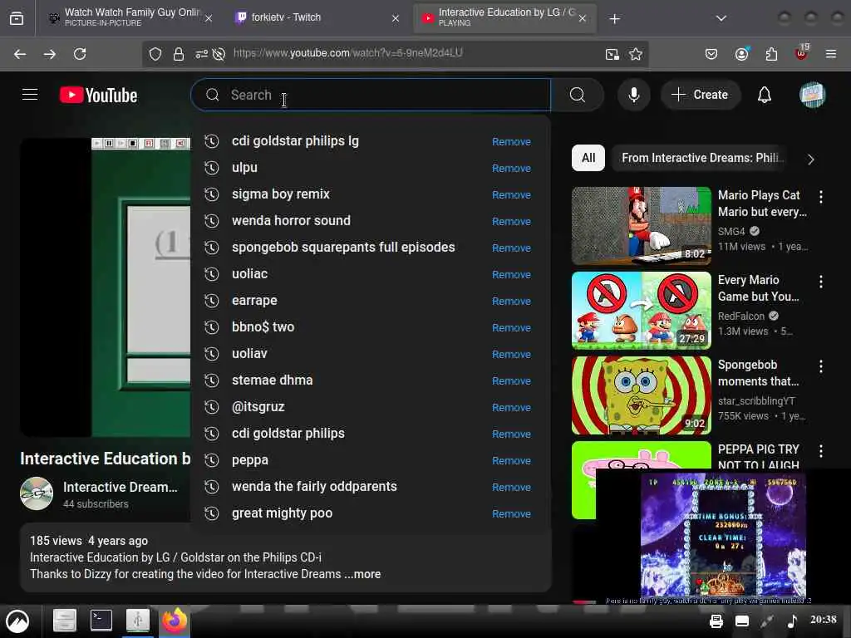View site security padlock info

tap(178, 54)
